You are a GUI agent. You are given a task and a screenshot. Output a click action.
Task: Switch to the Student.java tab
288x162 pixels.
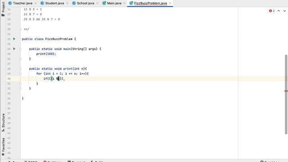[52, 3]
